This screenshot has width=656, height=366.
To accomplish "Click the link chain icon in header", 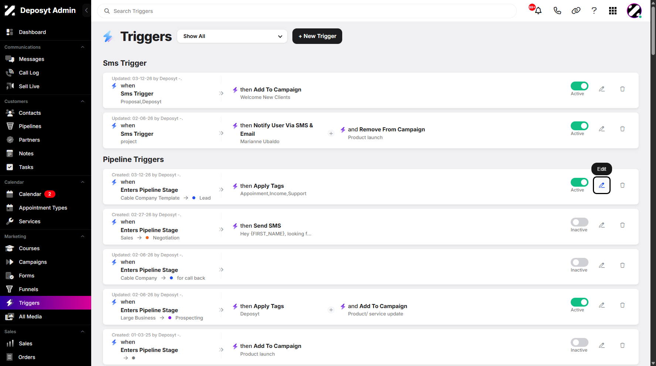I will click(x=576, y=11).
